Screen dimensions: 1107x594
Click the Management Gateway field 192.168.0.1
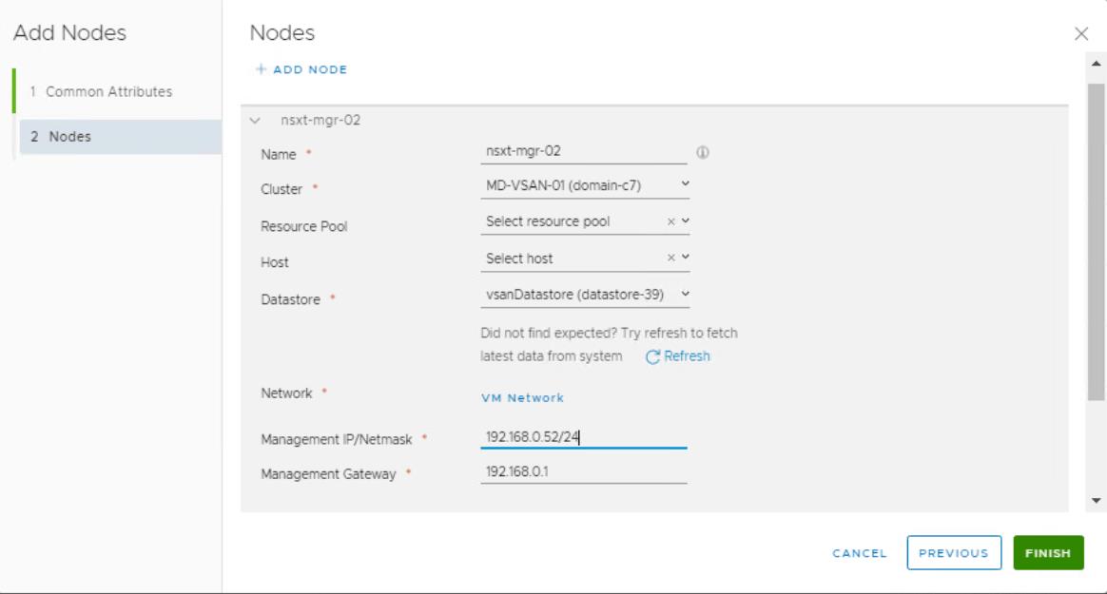(x=583, y=472)
